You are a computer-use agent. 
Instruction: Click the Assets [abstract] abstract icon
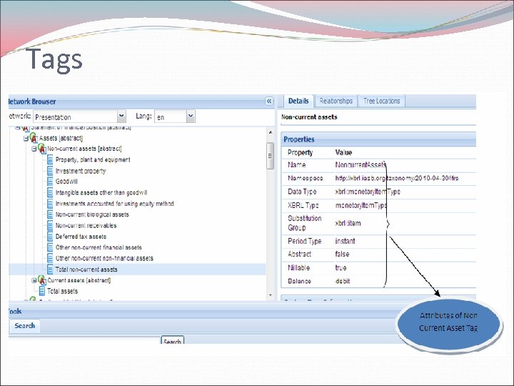pyautogui.click(x=34, y=138)
